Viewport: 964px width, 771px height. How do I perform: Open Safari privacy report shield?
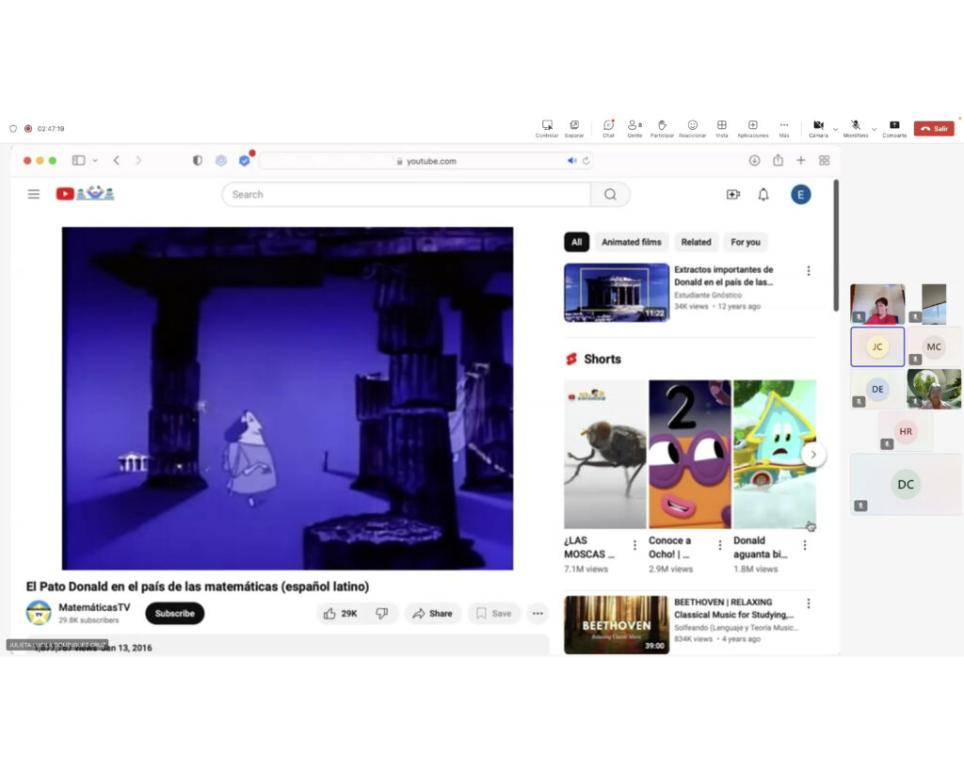[198, 160]
